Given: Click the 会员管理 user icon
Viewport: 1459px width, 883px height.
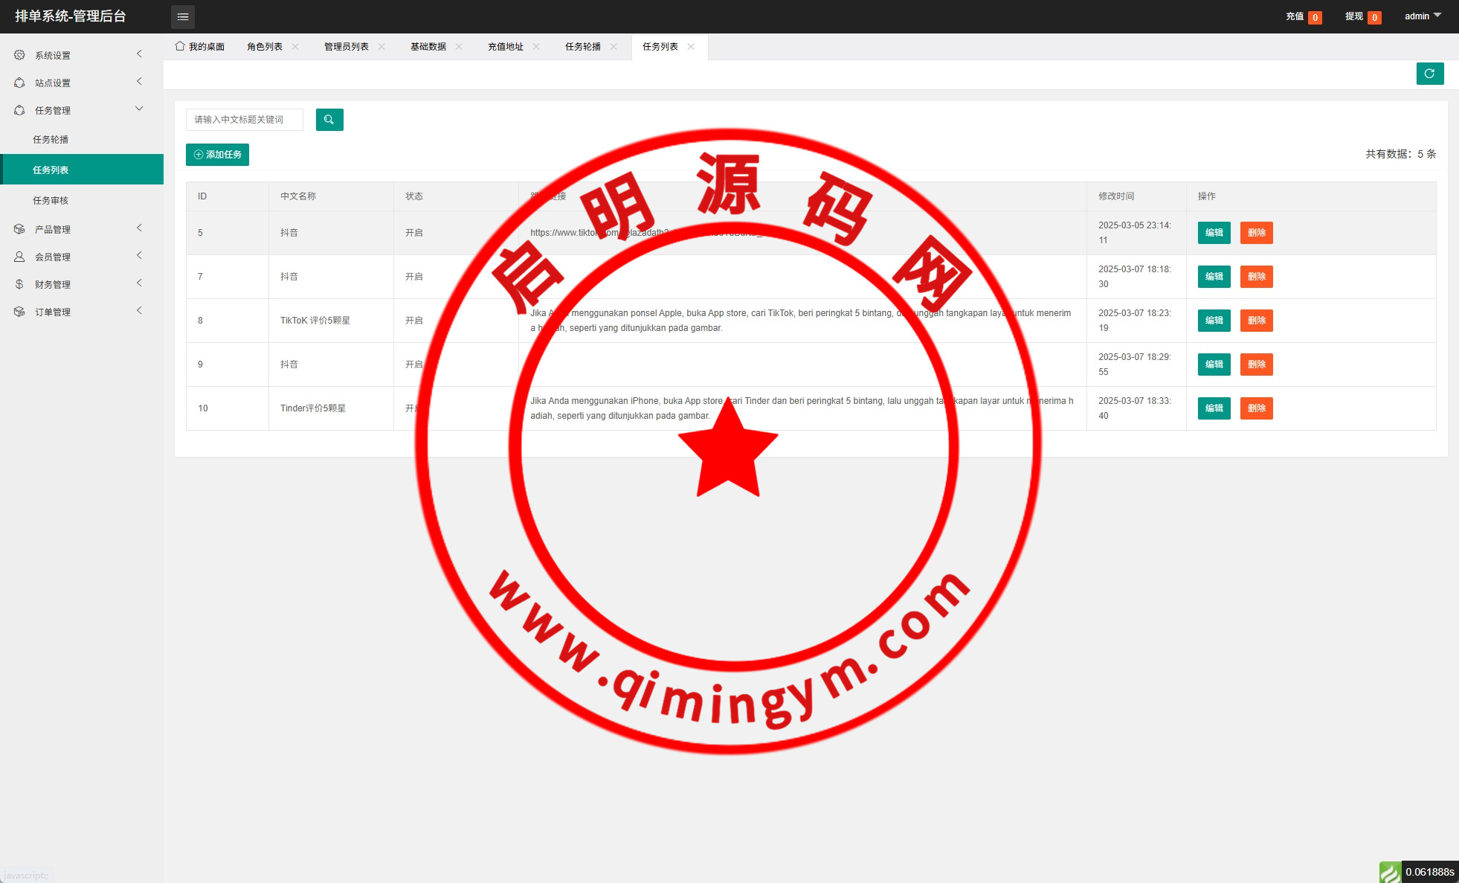Looking at the screenshot, I should click(19, 257).
